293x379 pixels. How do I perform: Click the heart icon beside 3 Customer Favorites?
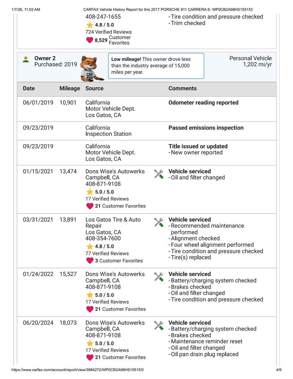[90, 261]
